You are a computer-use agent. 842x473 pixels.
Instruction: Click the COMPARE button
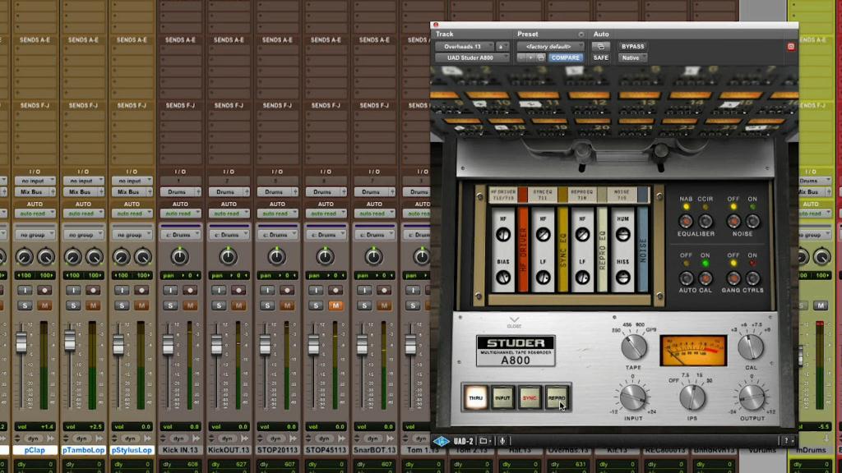point(566,57)
